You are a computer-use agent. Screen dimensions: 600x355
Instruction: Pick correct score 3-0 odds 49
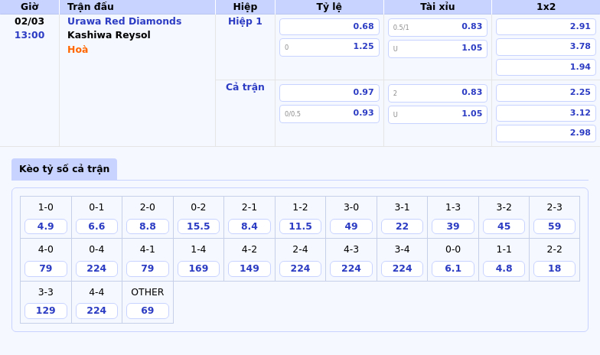click(x=351, y=226)
